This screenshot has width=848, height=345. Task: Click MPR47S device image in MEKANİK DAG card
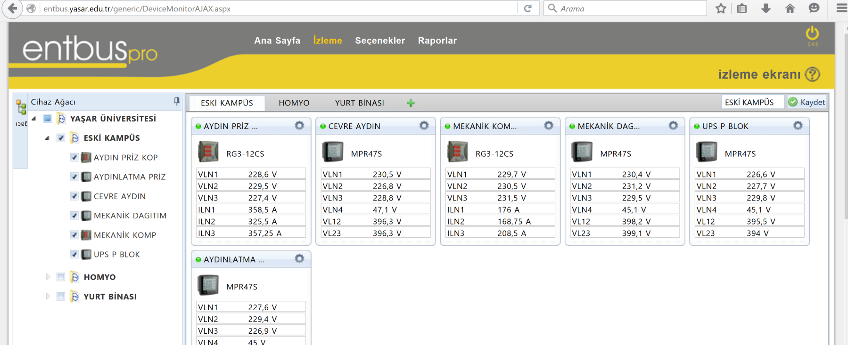point(582,152)
